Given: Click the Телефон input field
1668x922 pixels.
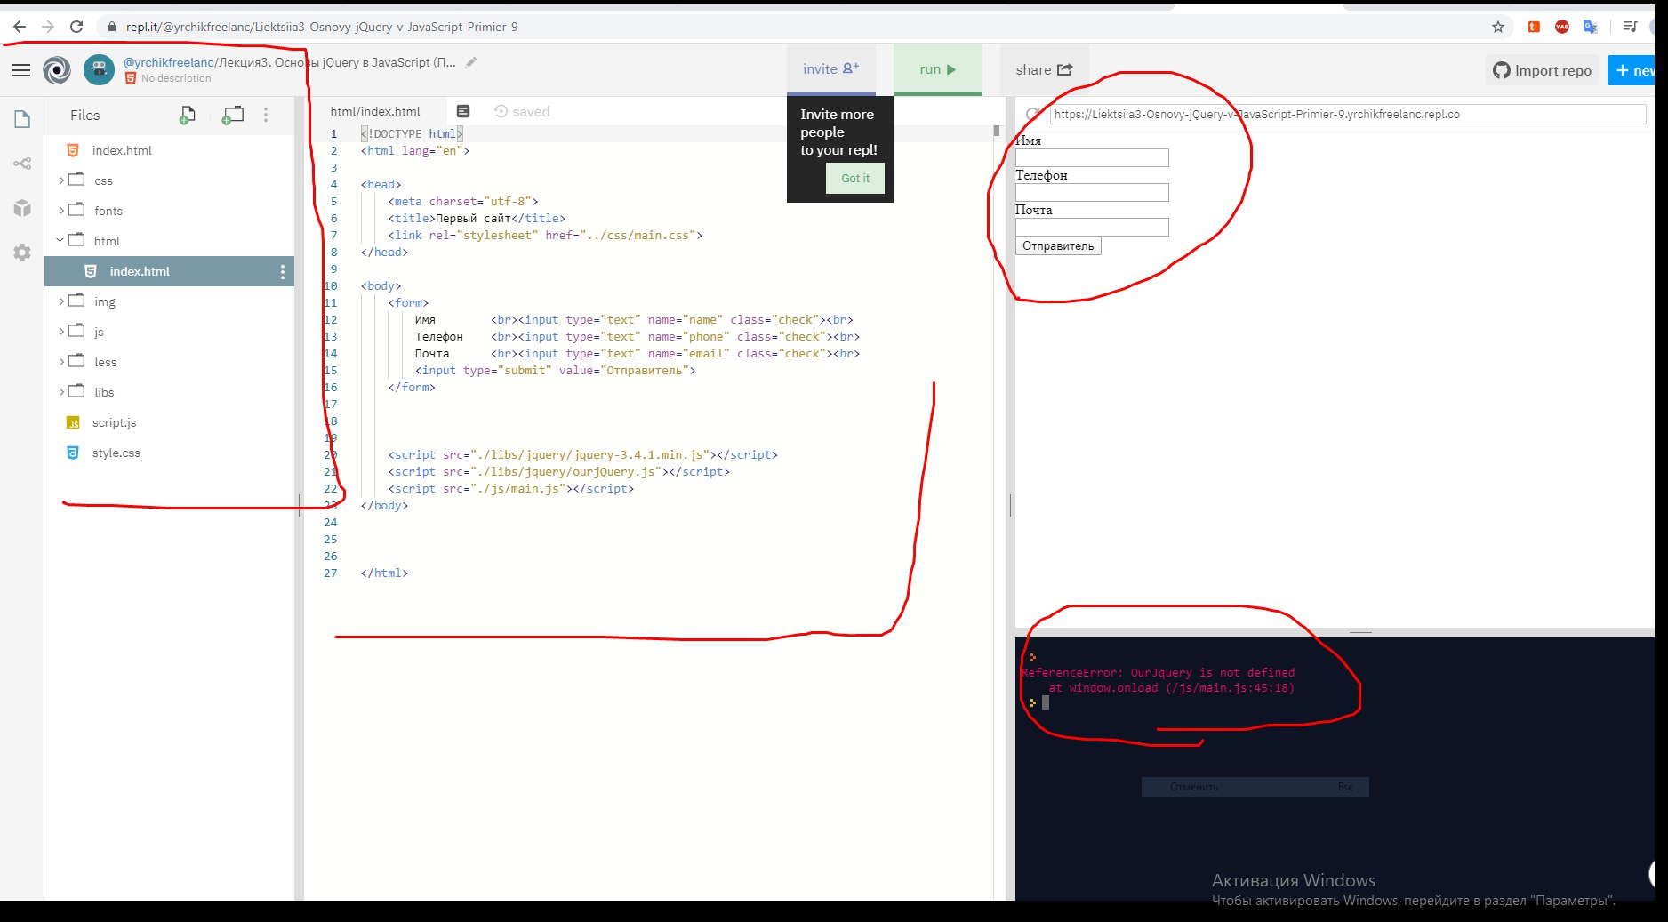Looking at the screenshot, I should click(1092, 193).
